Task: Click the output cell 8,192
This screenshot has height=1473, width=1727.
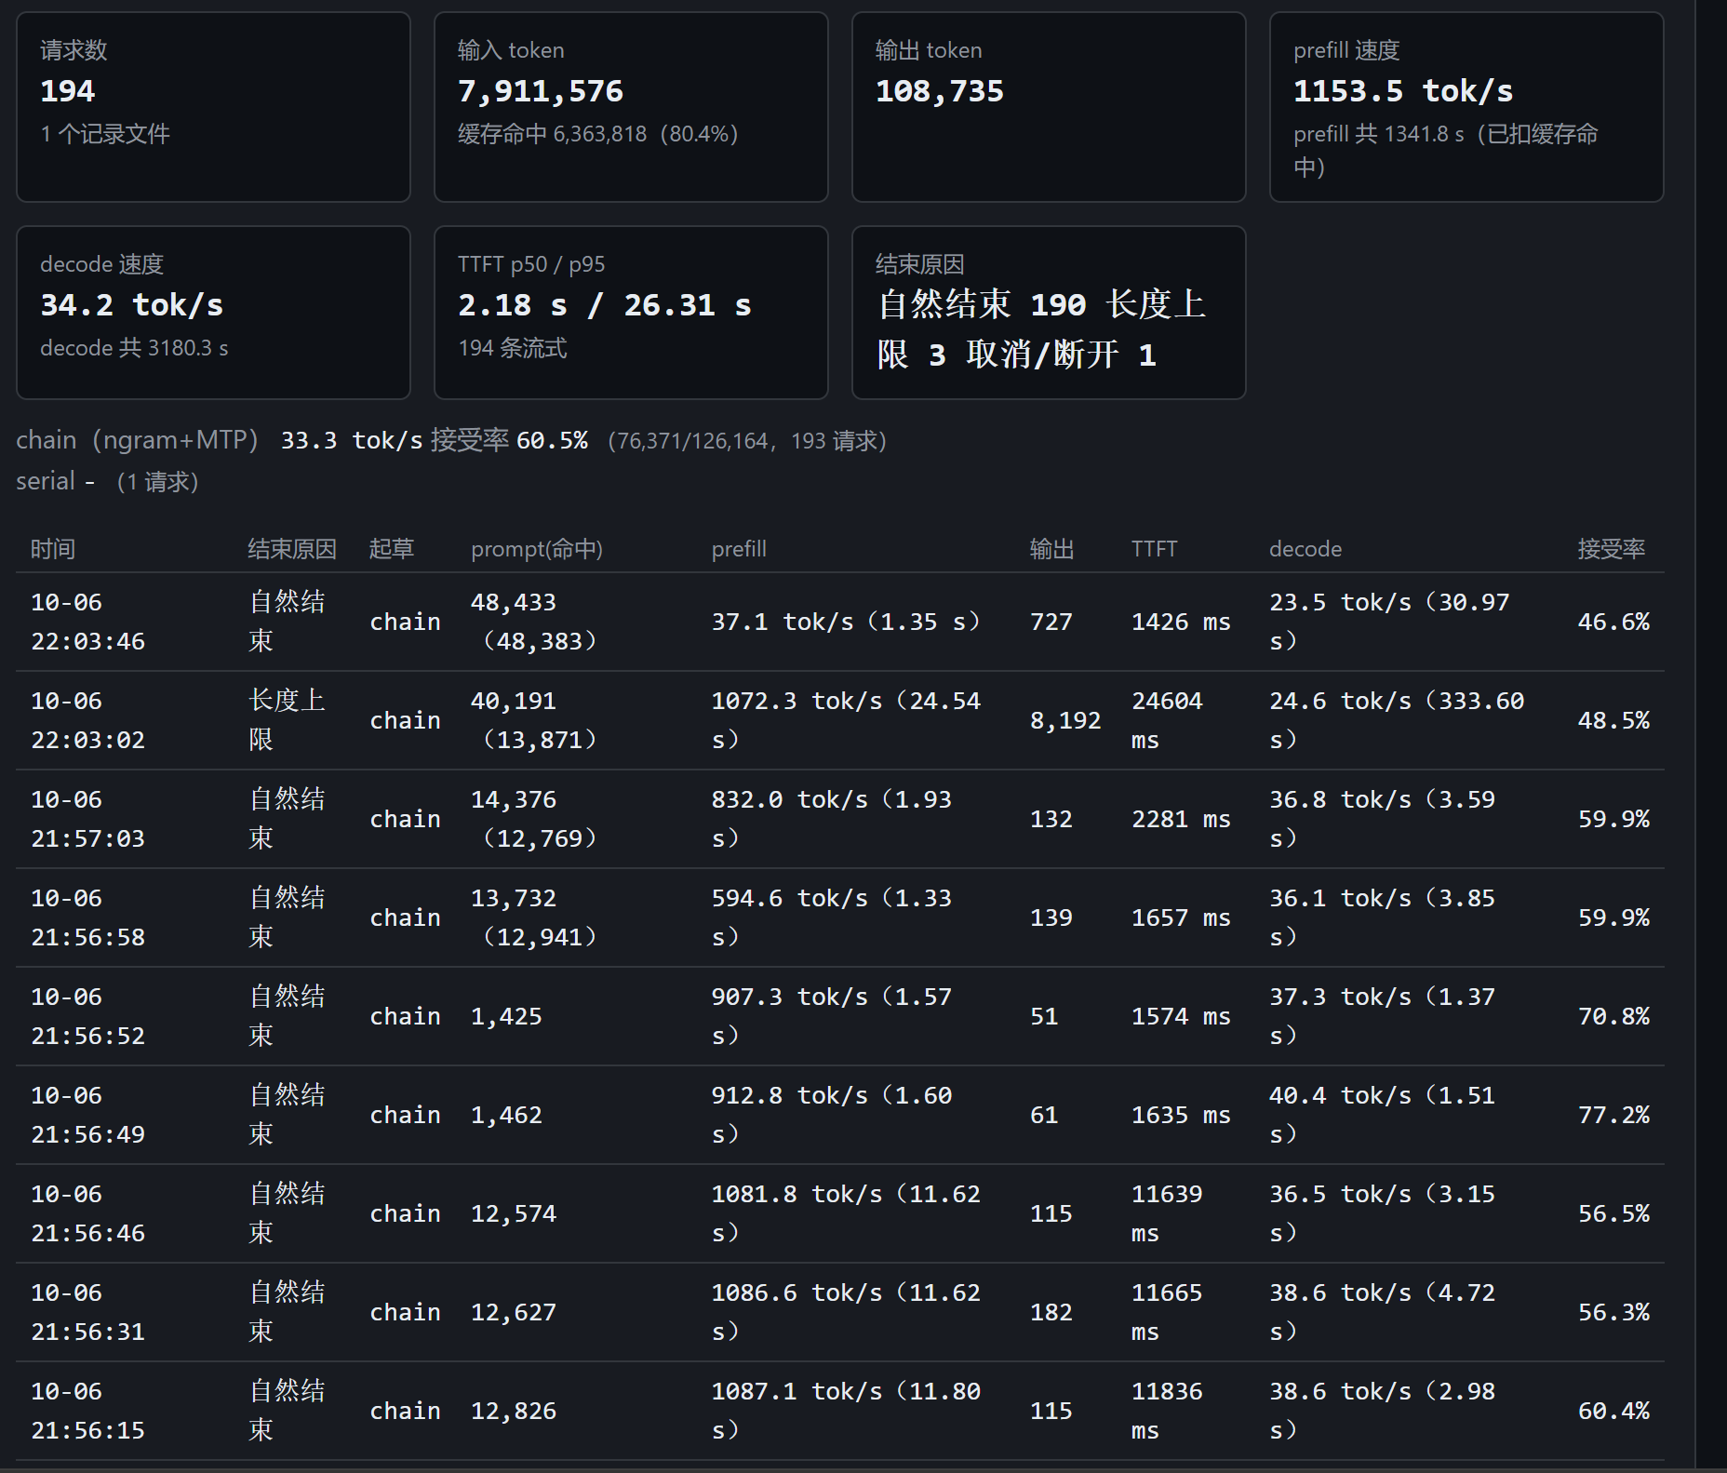Action: (1065, 720)
